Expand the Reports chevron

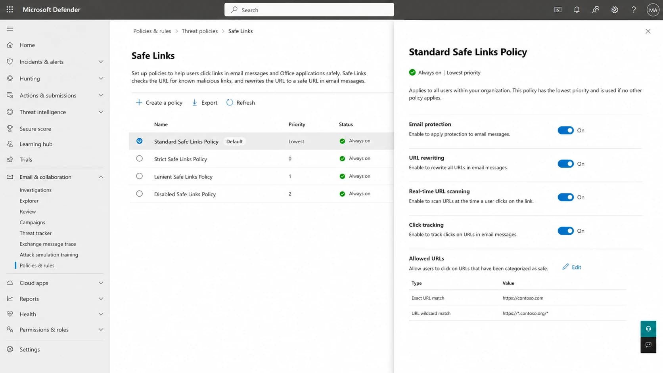coord(101,298)
